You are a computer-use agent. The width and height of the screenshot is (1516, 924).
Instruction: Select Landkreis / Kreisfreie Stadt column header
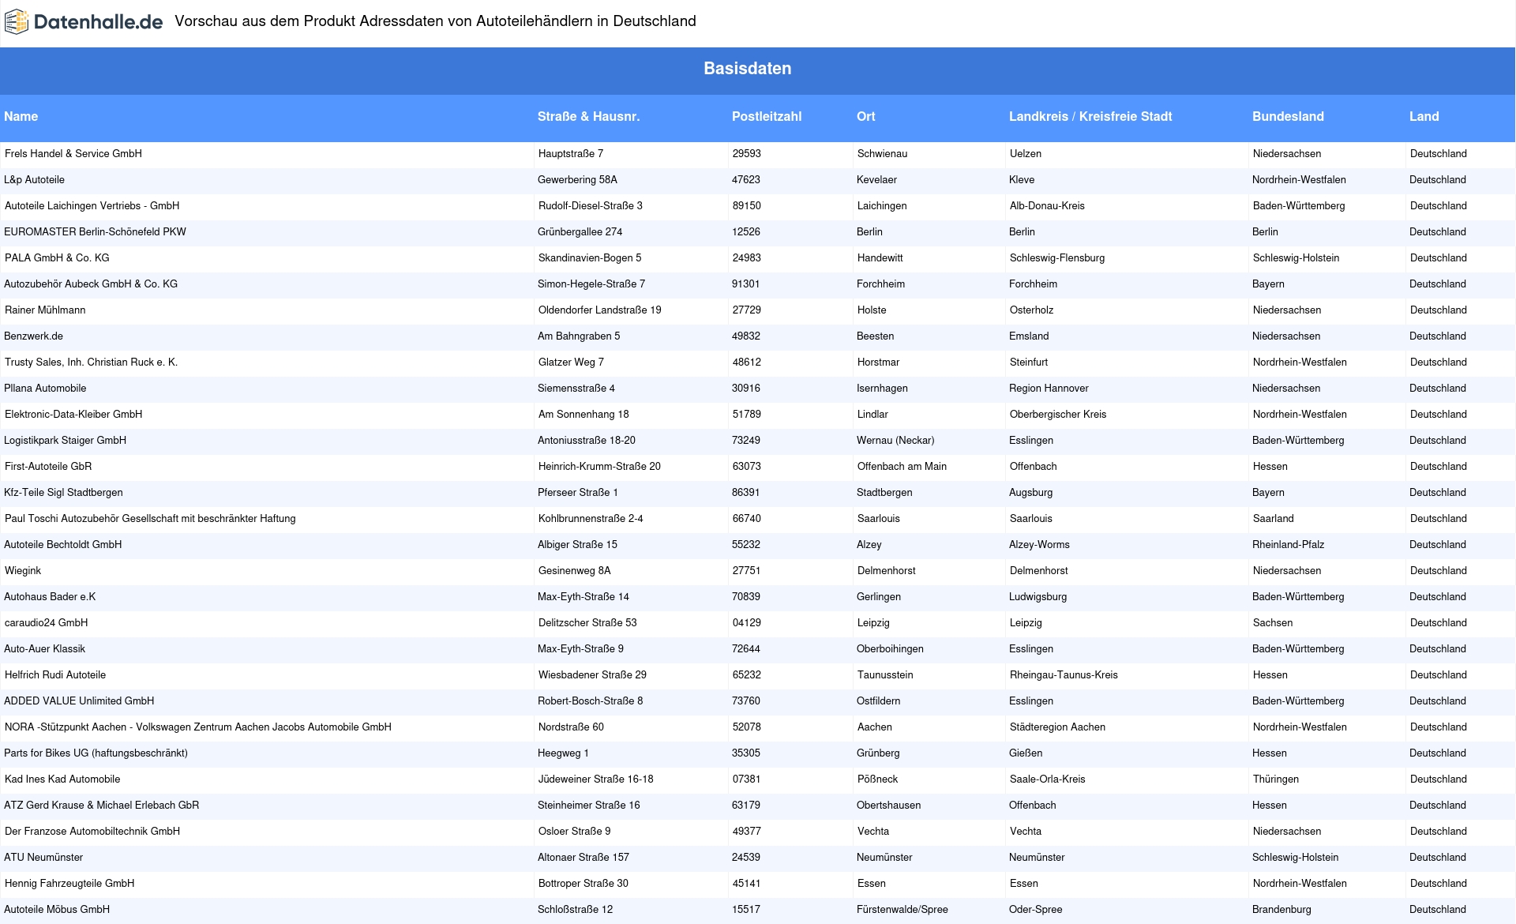(1090, 117)
